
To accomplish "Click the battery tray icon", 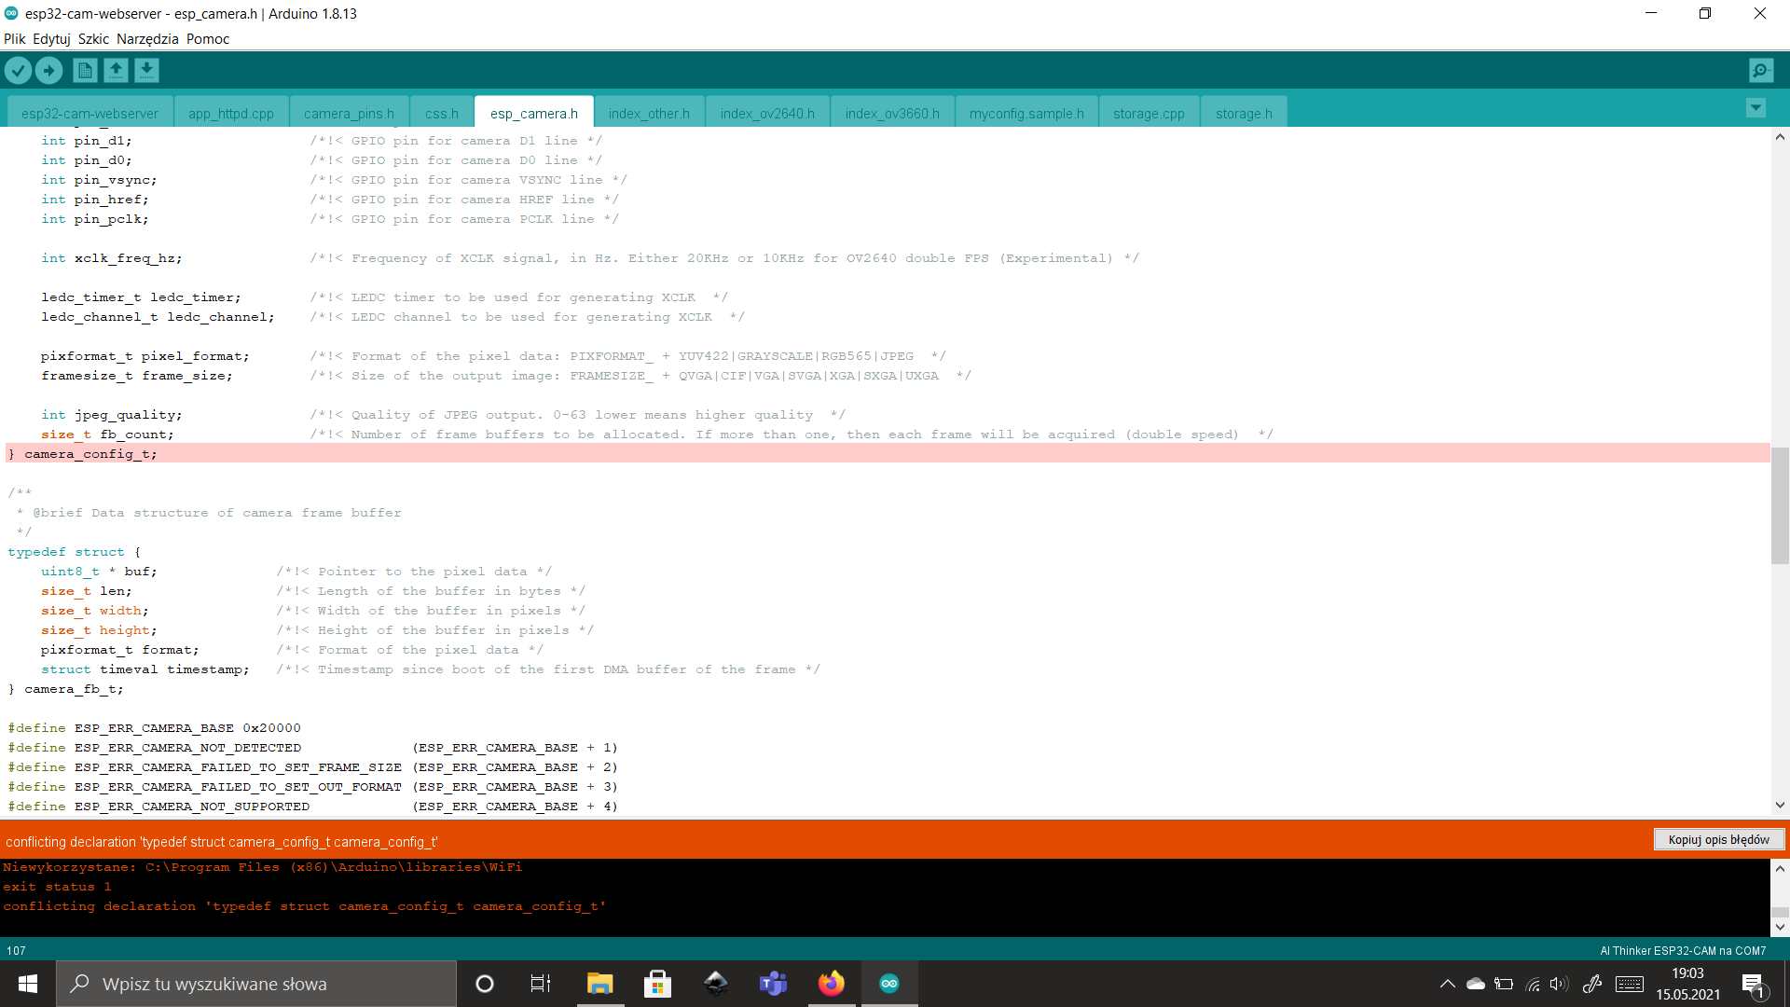I will 1504,984.
